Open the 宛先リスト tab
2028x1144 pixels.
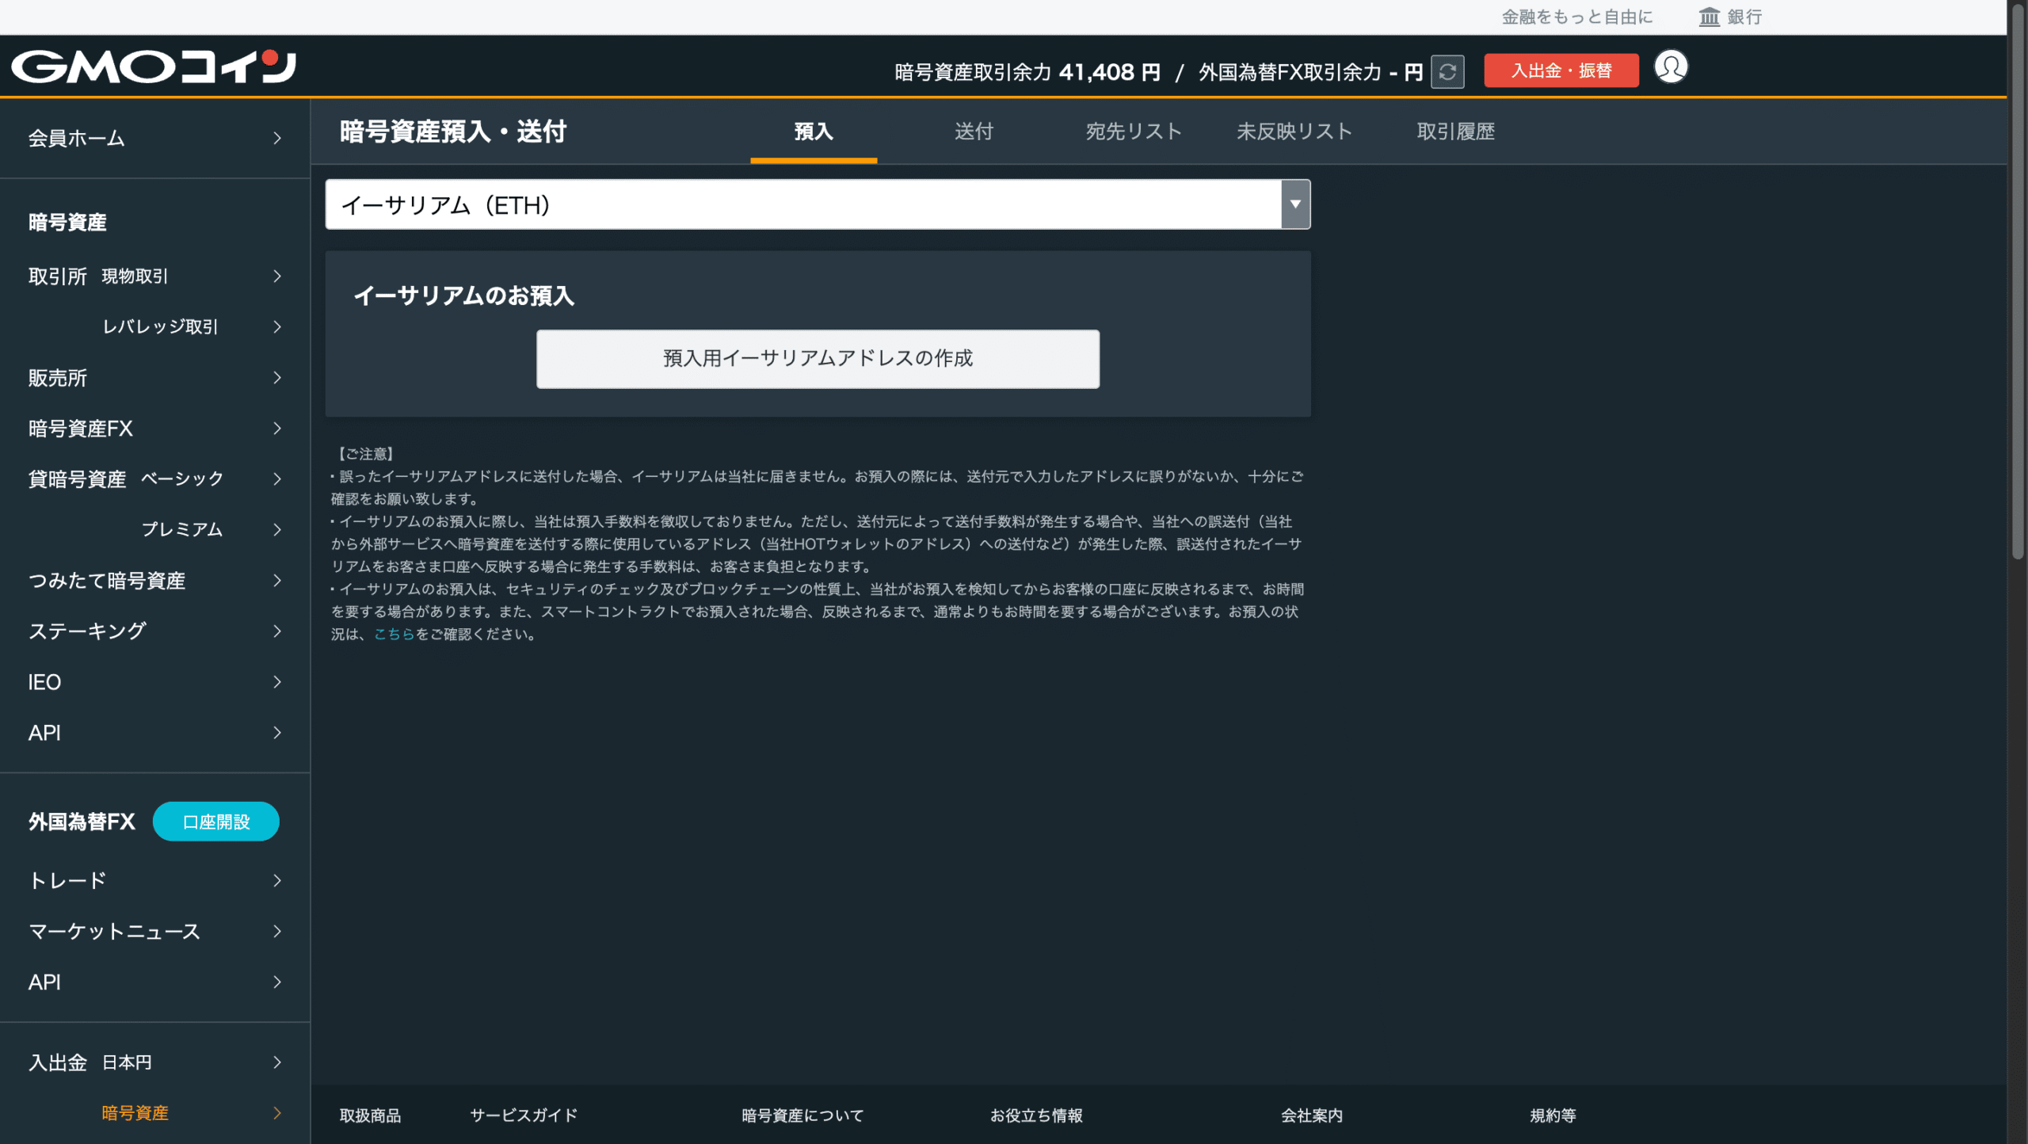tap(1134, 132)
